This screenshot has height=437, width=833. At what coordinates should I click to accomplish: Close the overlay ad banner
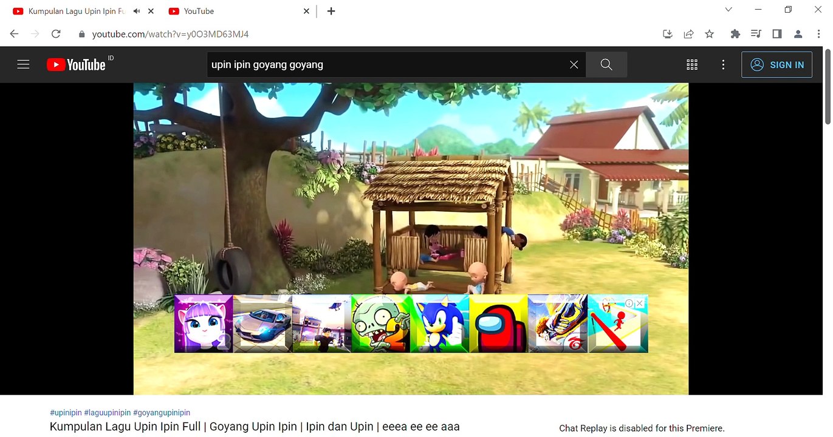coord(640,303)
